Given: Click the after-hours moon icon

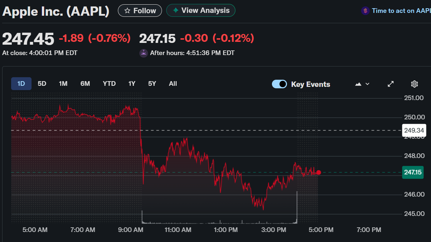Looking at the screenshot, I should (x=143, y=53).
